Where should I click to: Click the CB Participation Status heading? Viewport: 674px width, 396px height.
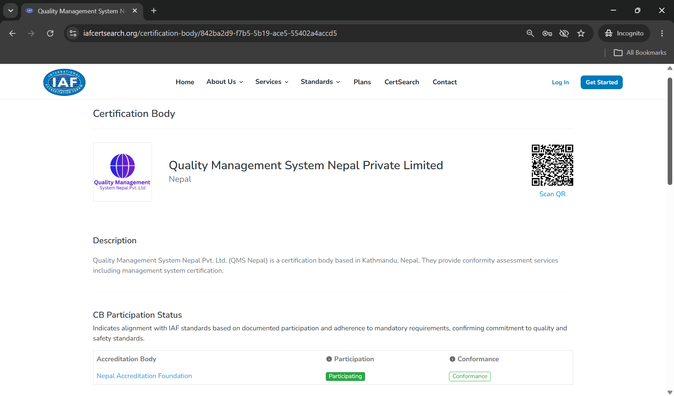click(x=137, y=315)
